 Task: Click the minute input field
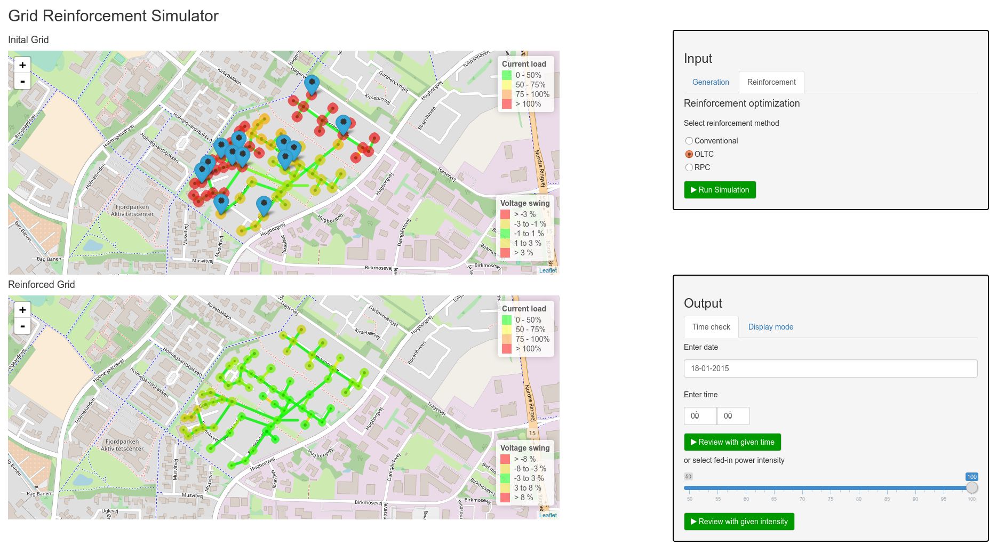[733, 416]
